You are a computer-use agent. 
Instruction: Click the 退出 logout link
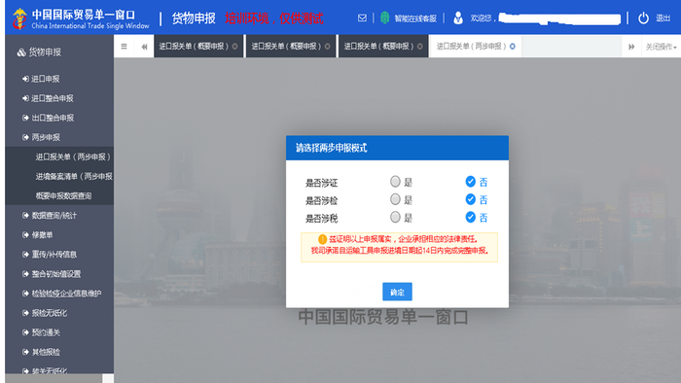(663, 18)
